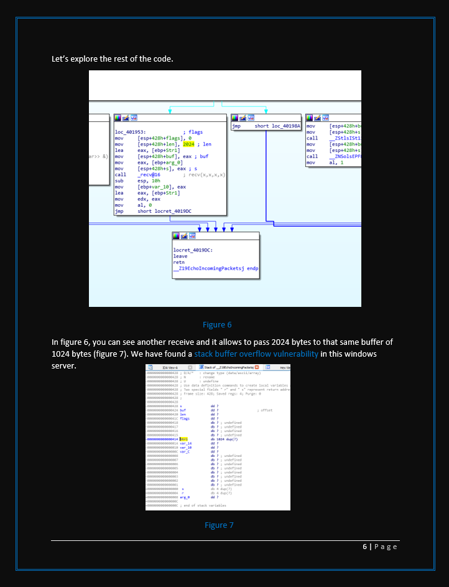Close the Stack of EchoIncomingPackets tab
The height and width of the screenshot is (587, 449).
coord(257,367)
